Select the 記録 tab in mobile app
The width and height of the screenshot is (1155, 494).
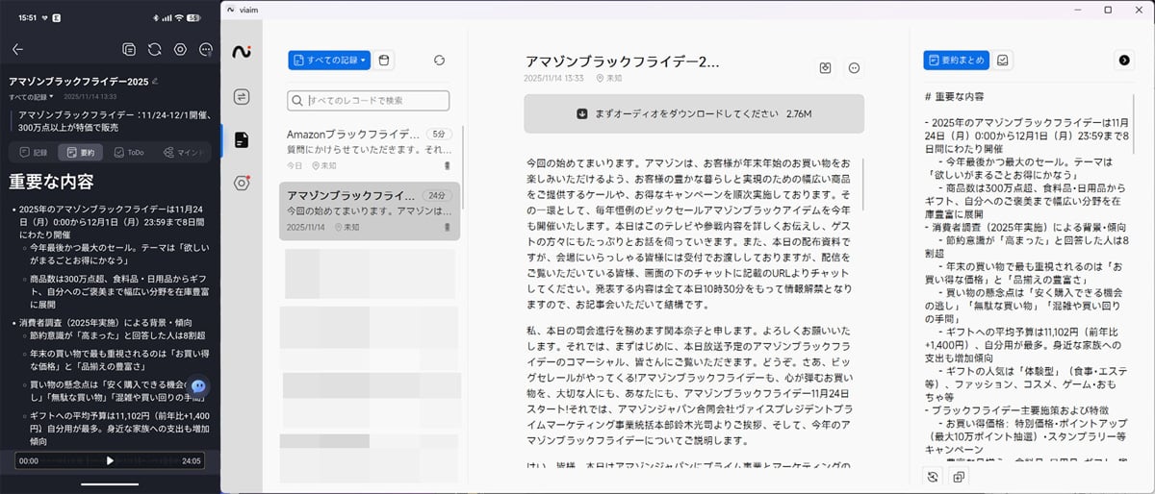pyautogui.click(x=32, y=152)
